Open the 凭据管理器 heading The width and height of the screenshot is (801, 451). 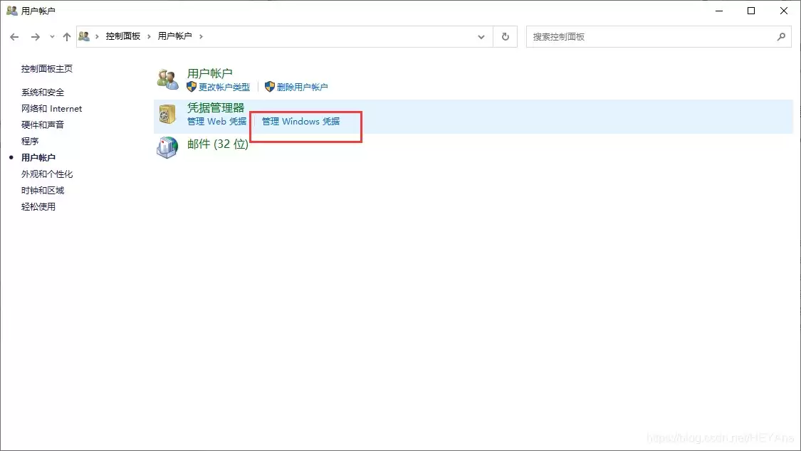[216, 107]
